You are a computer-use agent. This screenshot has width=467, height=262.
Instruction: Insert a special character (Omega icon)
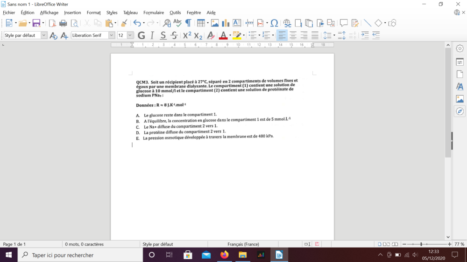click(x=274, y=23)
